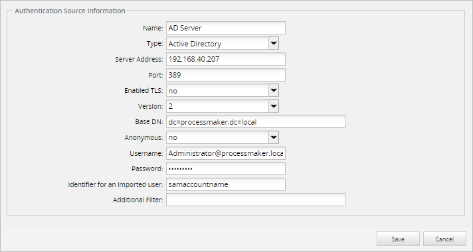This screenshot has width=473, height=252.
Task: Click the Server Address input field
Action: point(226,59)
